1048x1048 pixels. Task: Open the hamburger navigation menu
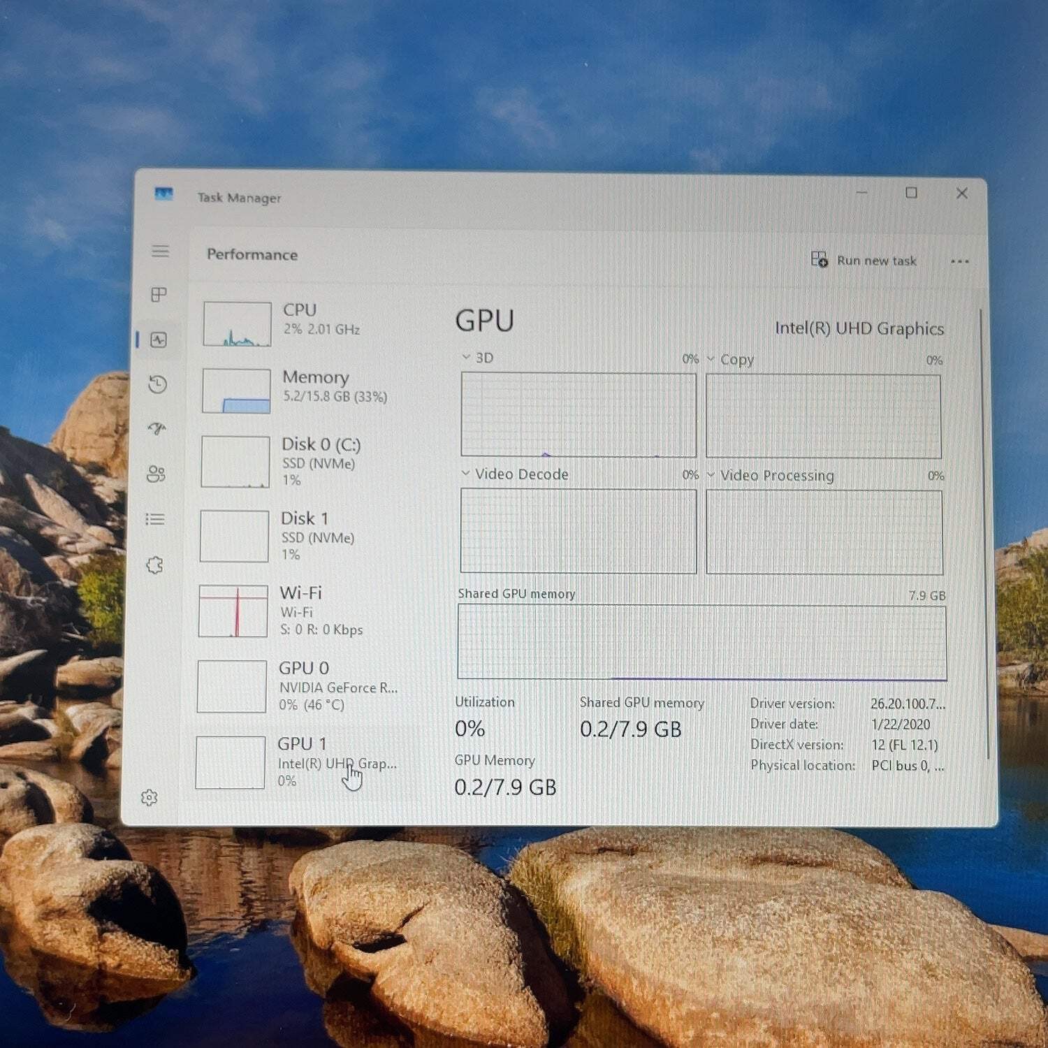(160, 251)
